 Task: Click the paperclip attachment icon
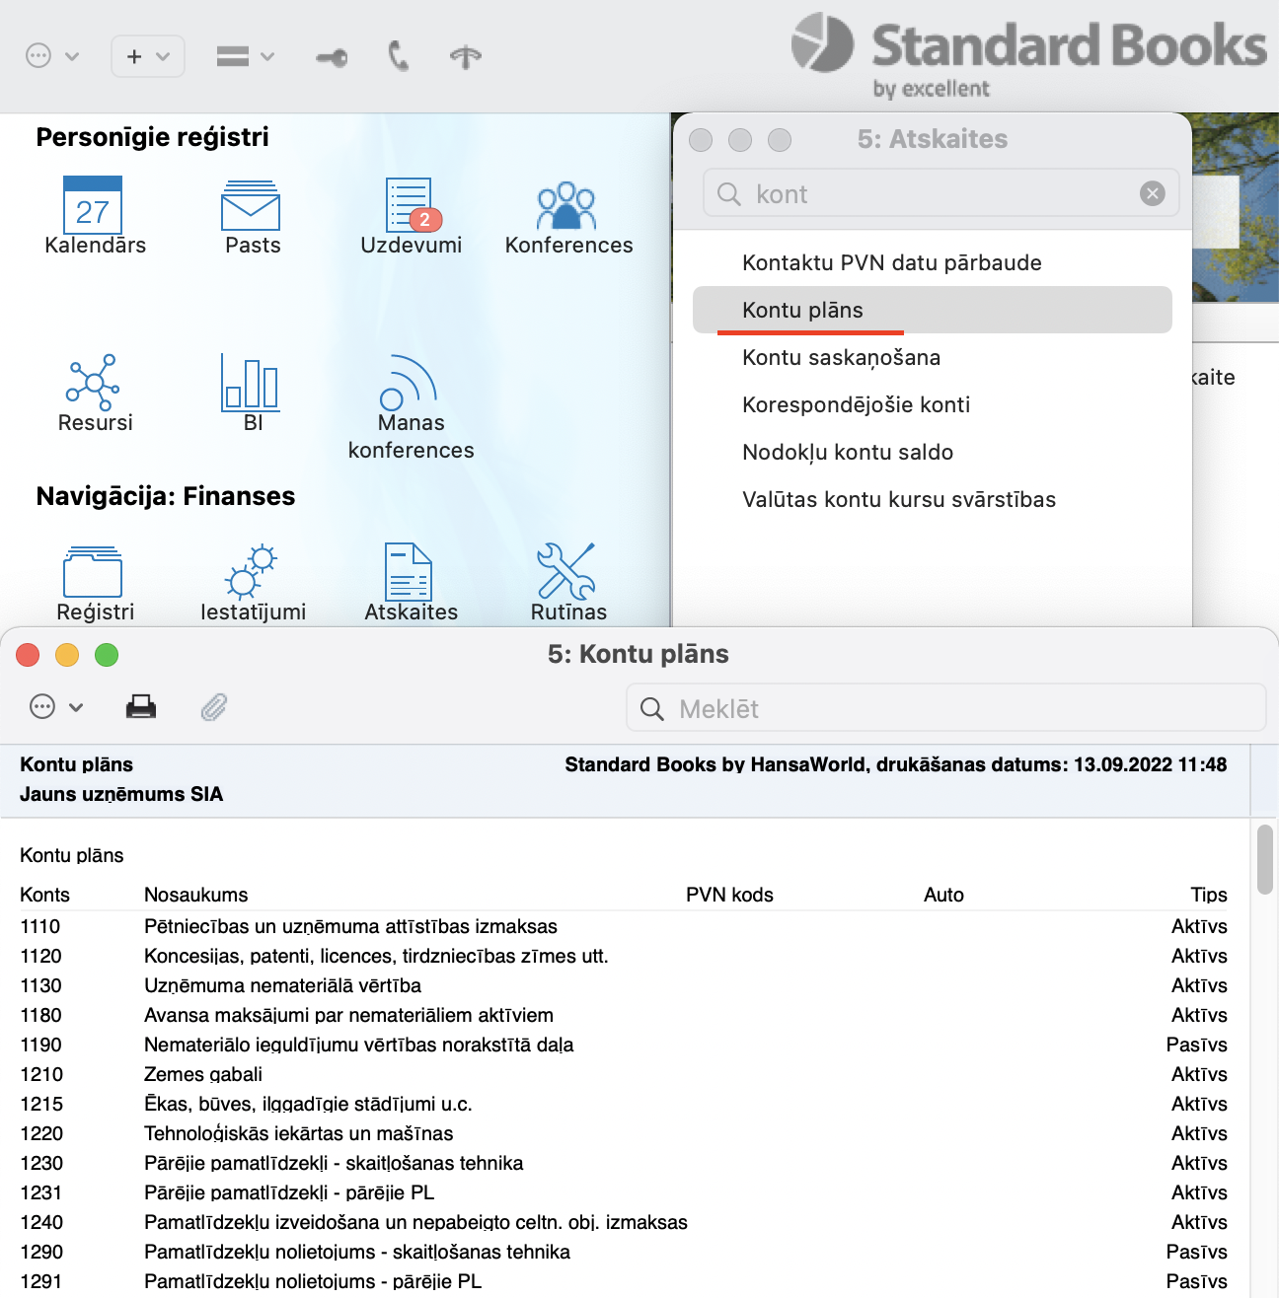tap(214, 707)
